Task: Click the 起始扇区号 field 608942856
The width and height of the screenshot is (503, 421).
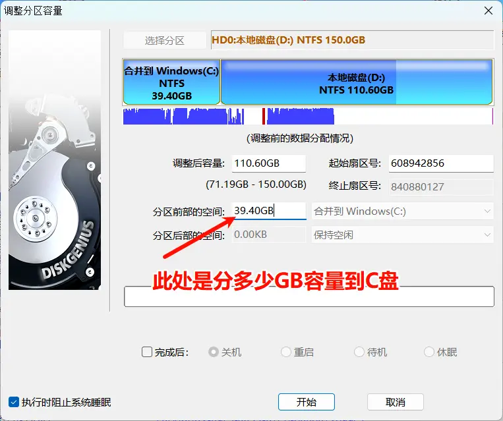Action: (441, 163)
